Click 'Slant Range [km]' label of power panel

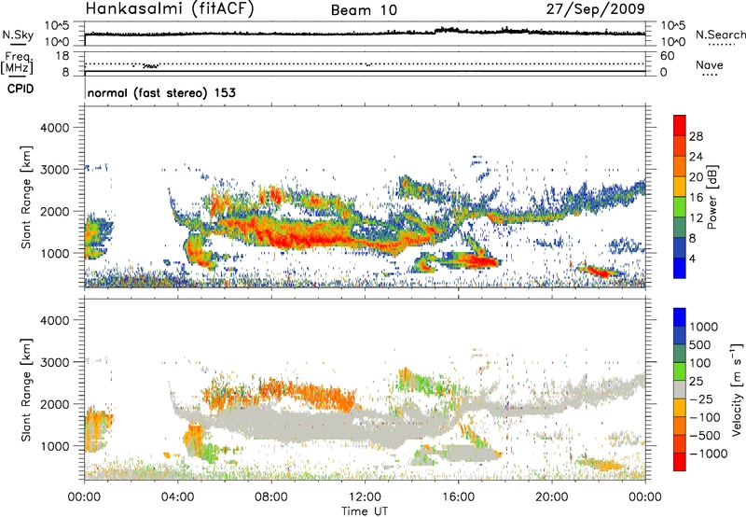coord(26,198)
